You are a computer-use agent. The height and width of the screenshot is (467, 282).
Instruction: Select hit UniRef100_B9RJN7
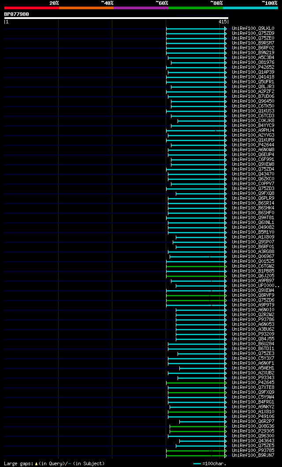[253, 456]
